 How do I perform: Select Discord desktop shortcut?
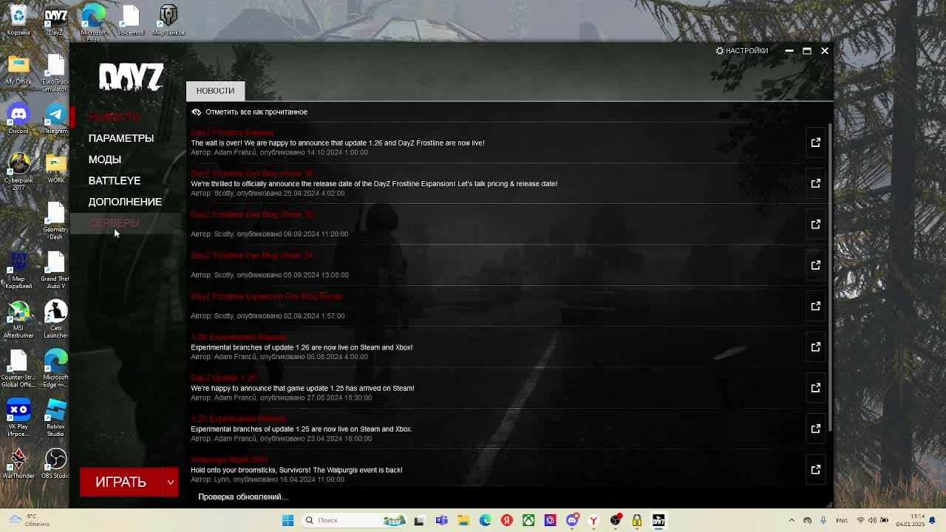coord(18,119)
